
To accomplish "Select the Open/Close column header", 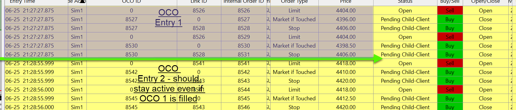I will pos(485,2).
